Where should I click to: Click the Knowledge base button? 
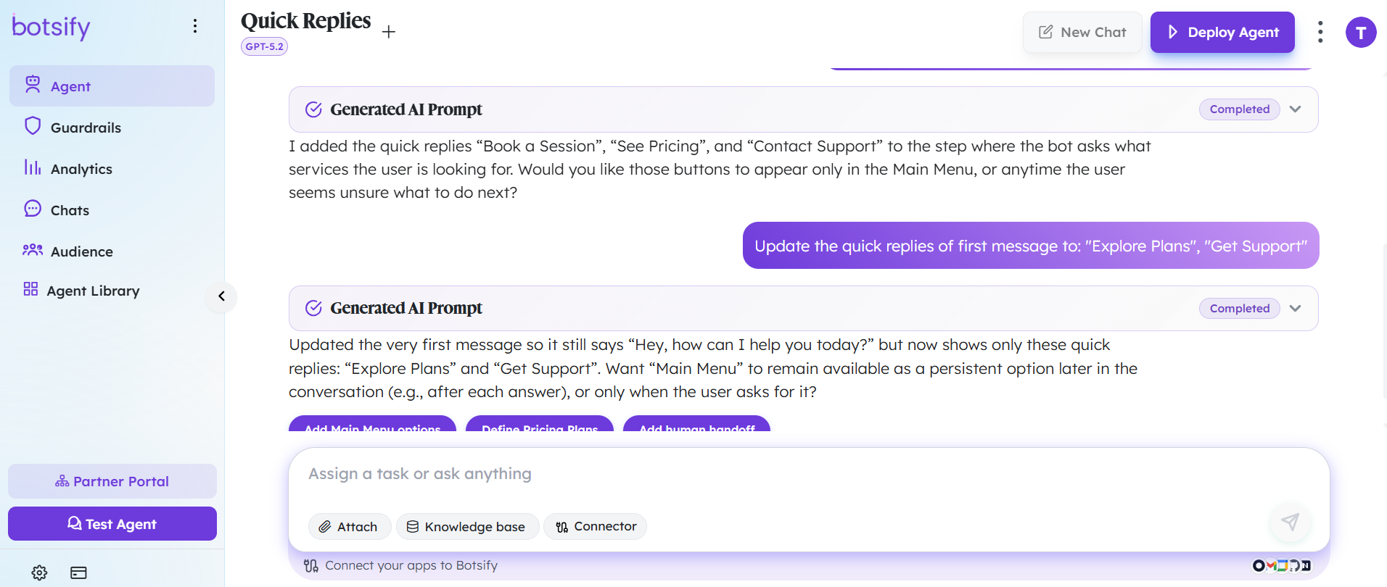click(x=467, y=527)
